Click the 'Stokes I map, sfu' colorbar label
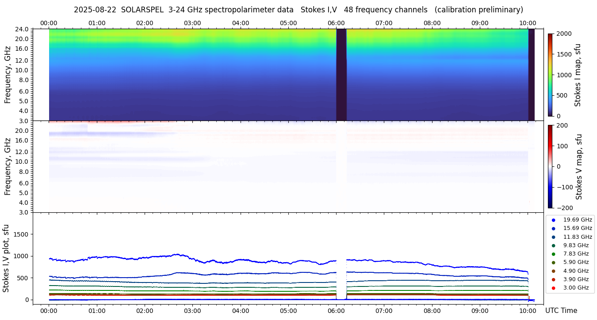Screen dimensions: 597x320 click(578, 75)
